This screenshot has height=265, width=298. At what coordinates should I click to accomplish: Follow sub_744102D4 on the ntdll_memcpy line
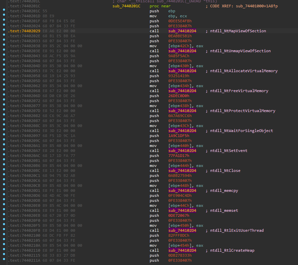point(182,191)
